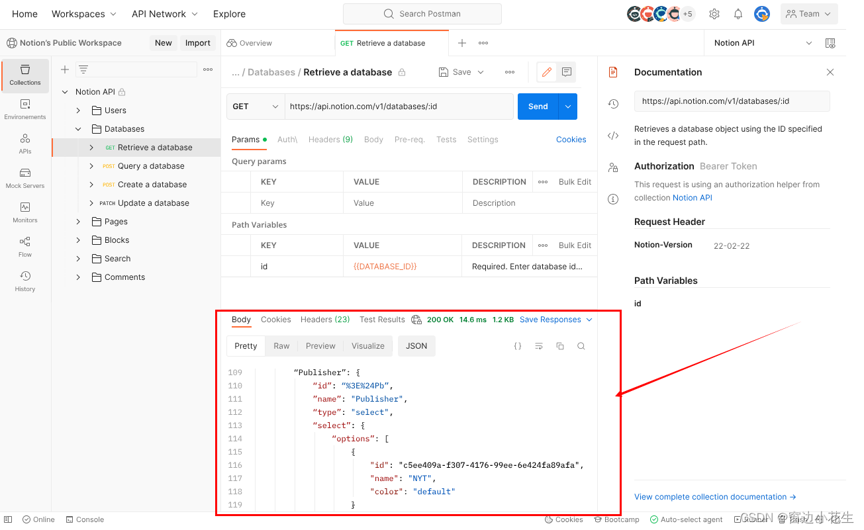Select the Update a database request
This screenshot has width=864, height=530.
click(154, 203)
